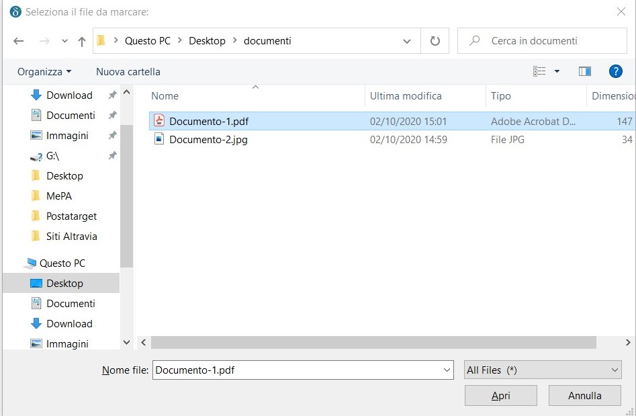This screenshot has height=416, width=636.
Task: Select the Documento-1.pdf file
Action: click(208, 122)
